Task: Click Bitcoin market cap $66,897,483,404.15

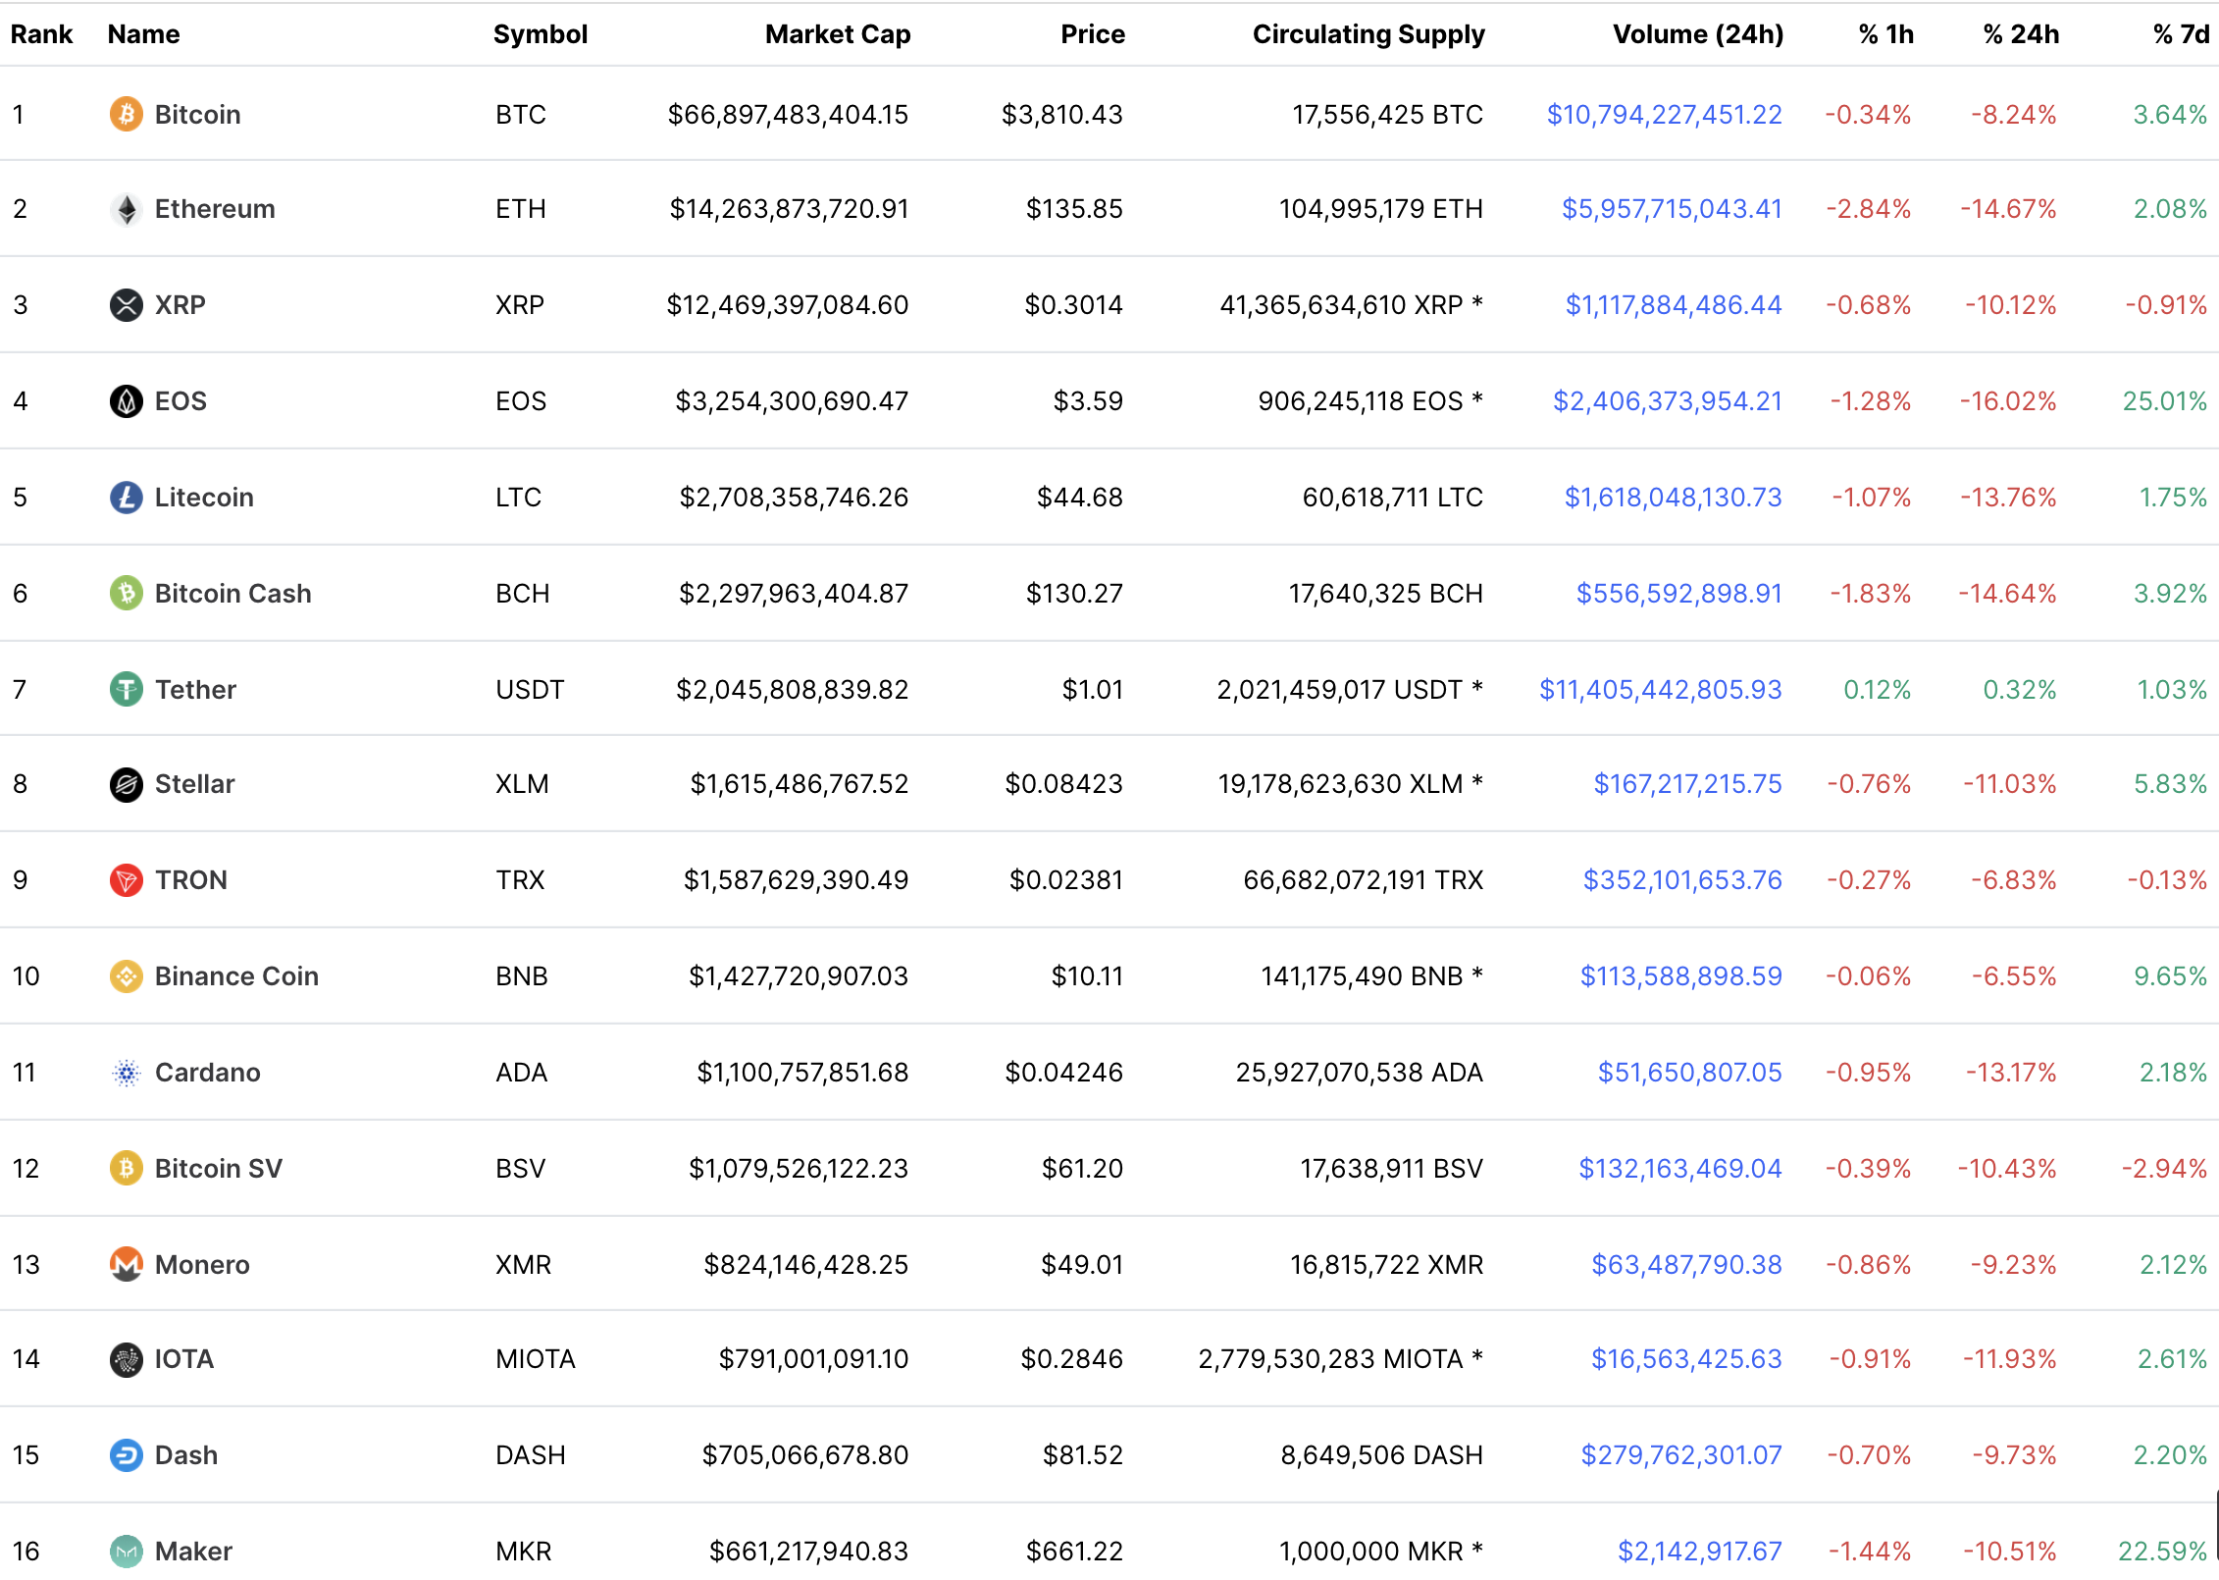Action: [x=788, y=115]
